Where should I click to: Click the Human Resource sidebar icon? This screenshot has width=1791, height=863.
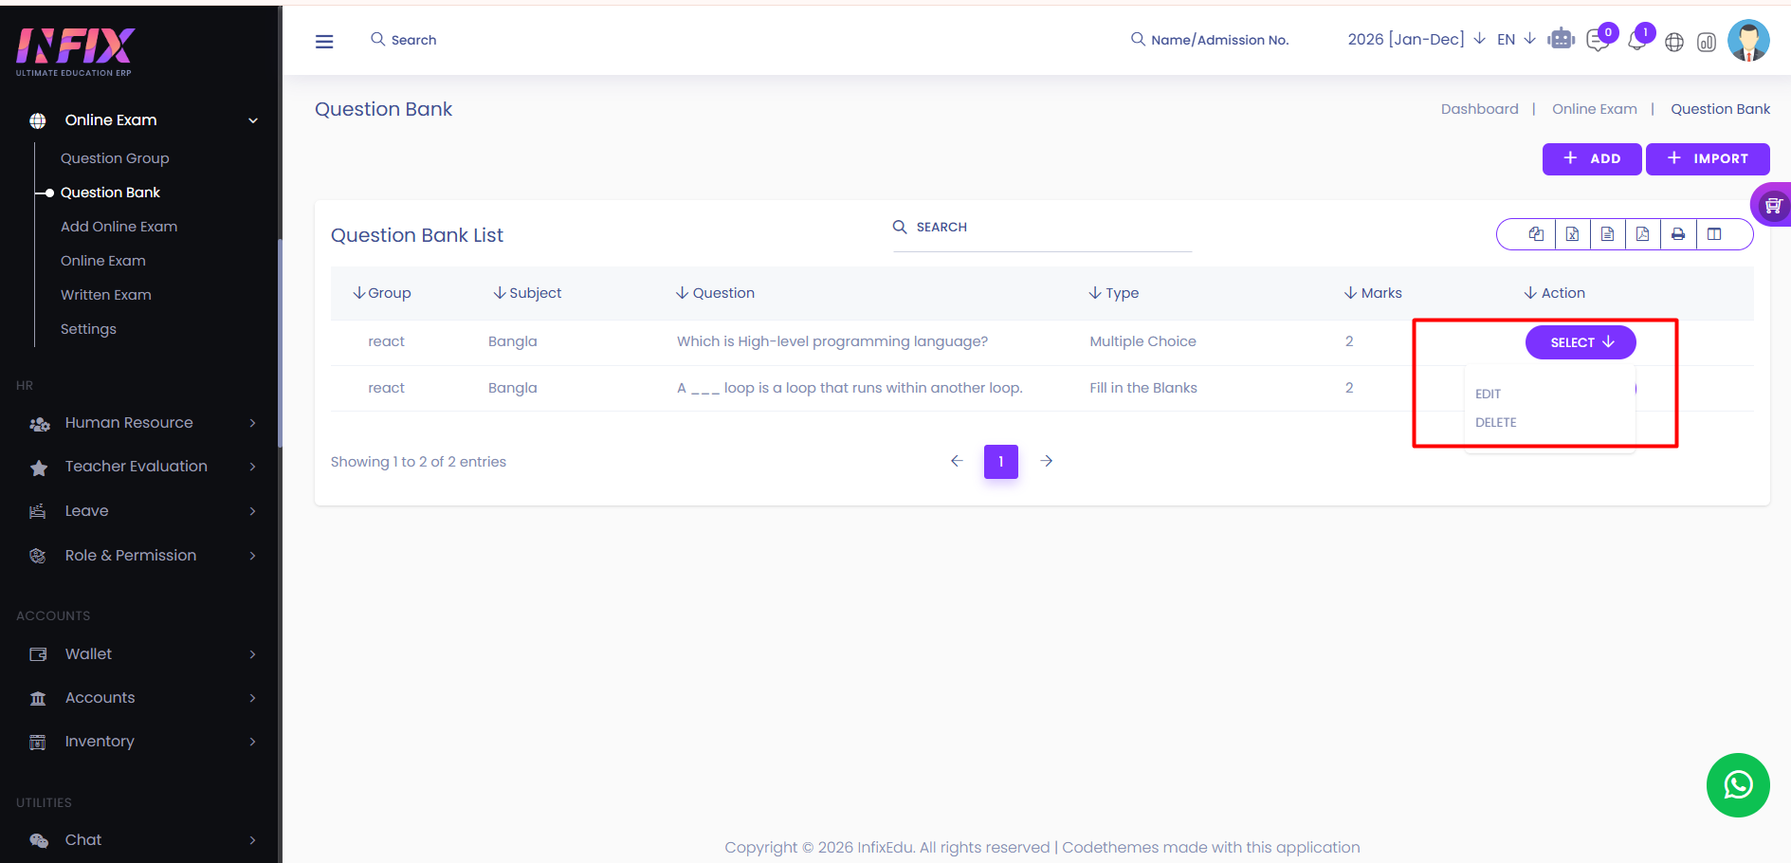click(39, 424)
